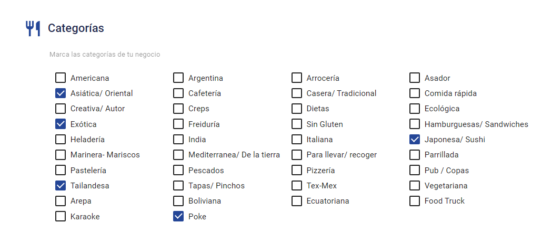
Task: Deselect the Poke checkbox
Action: [x=178, y=216]
